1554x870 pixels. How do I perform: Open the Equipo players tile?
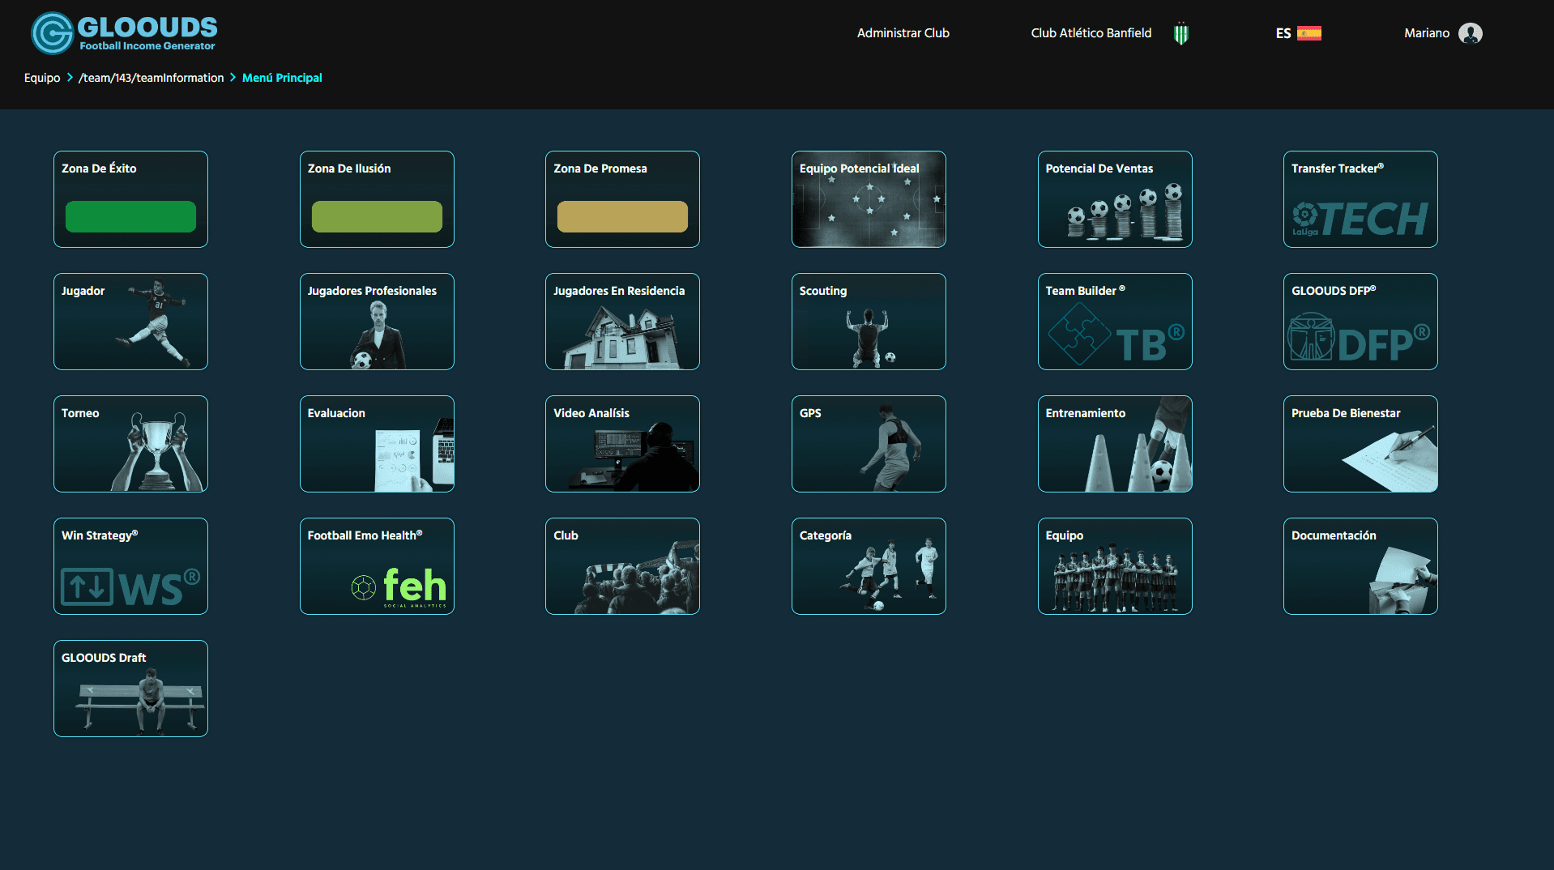point(1115,566)
